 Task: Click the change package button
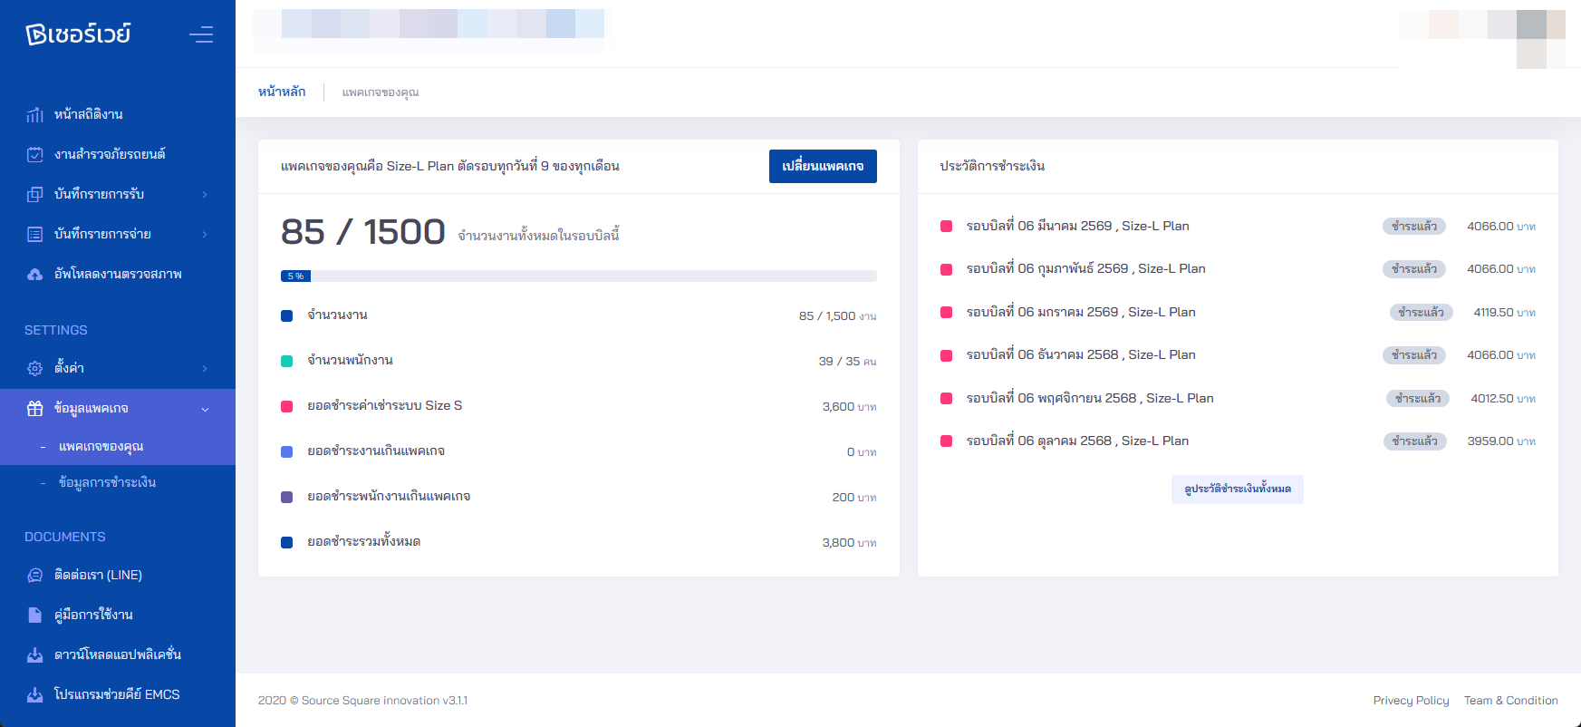tap(822, 166)
